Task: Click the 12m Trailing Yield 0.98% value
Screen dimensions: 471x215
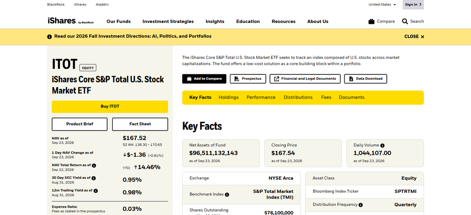Action: tap(132, 192)
